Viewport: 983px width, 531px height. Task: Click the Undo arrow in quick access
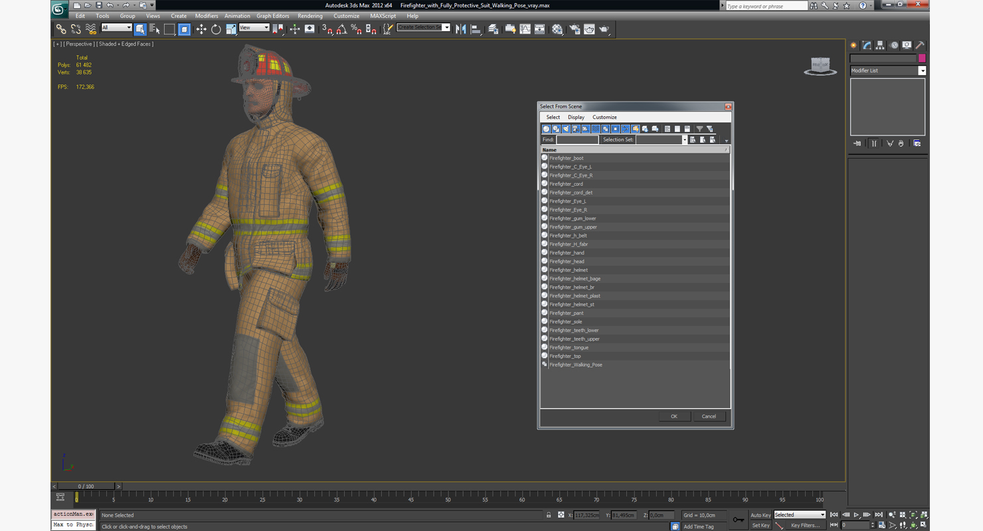coord(110,5)
